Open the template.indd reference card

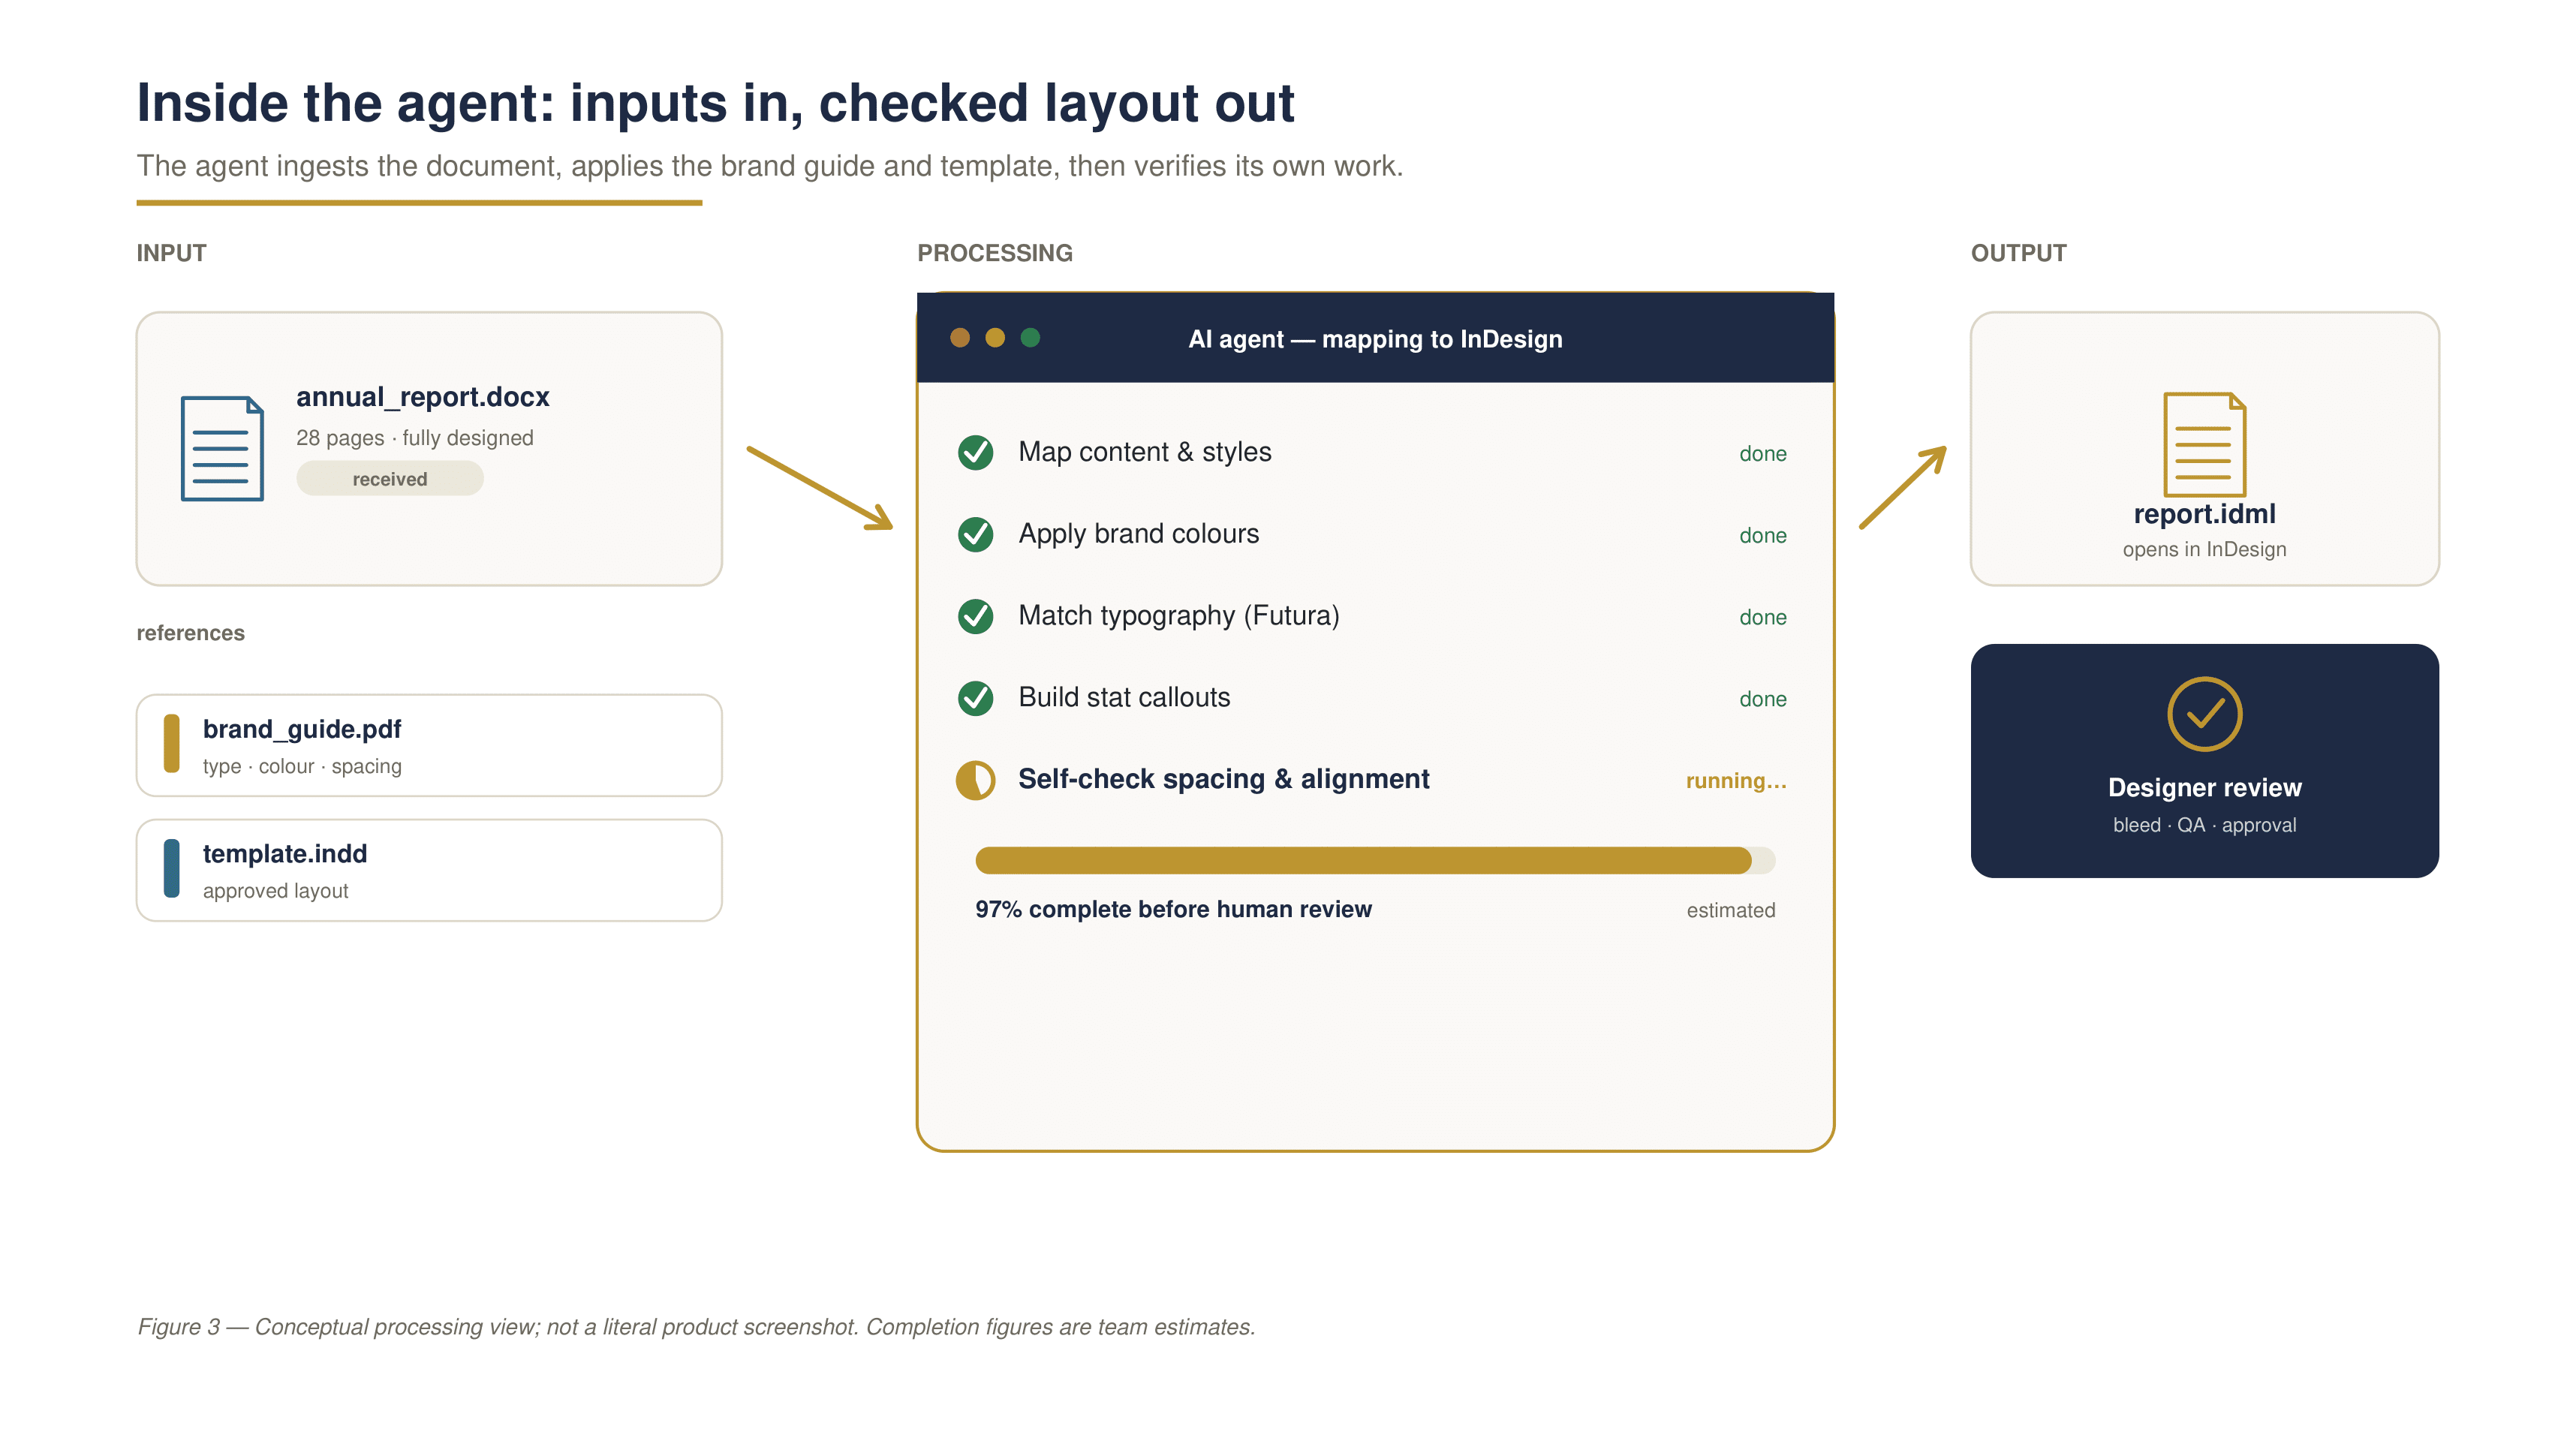[x=429, y=870]
